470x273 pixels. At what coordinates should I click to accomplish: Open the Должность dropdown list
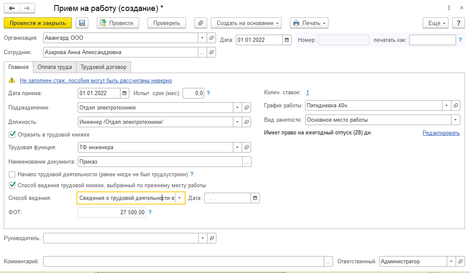(x=237, y=122)
